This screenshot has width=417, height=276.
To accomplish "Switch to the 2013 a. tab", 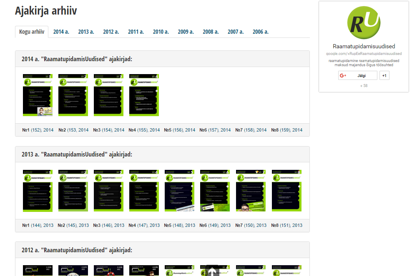I will click(x=86, y=32).
